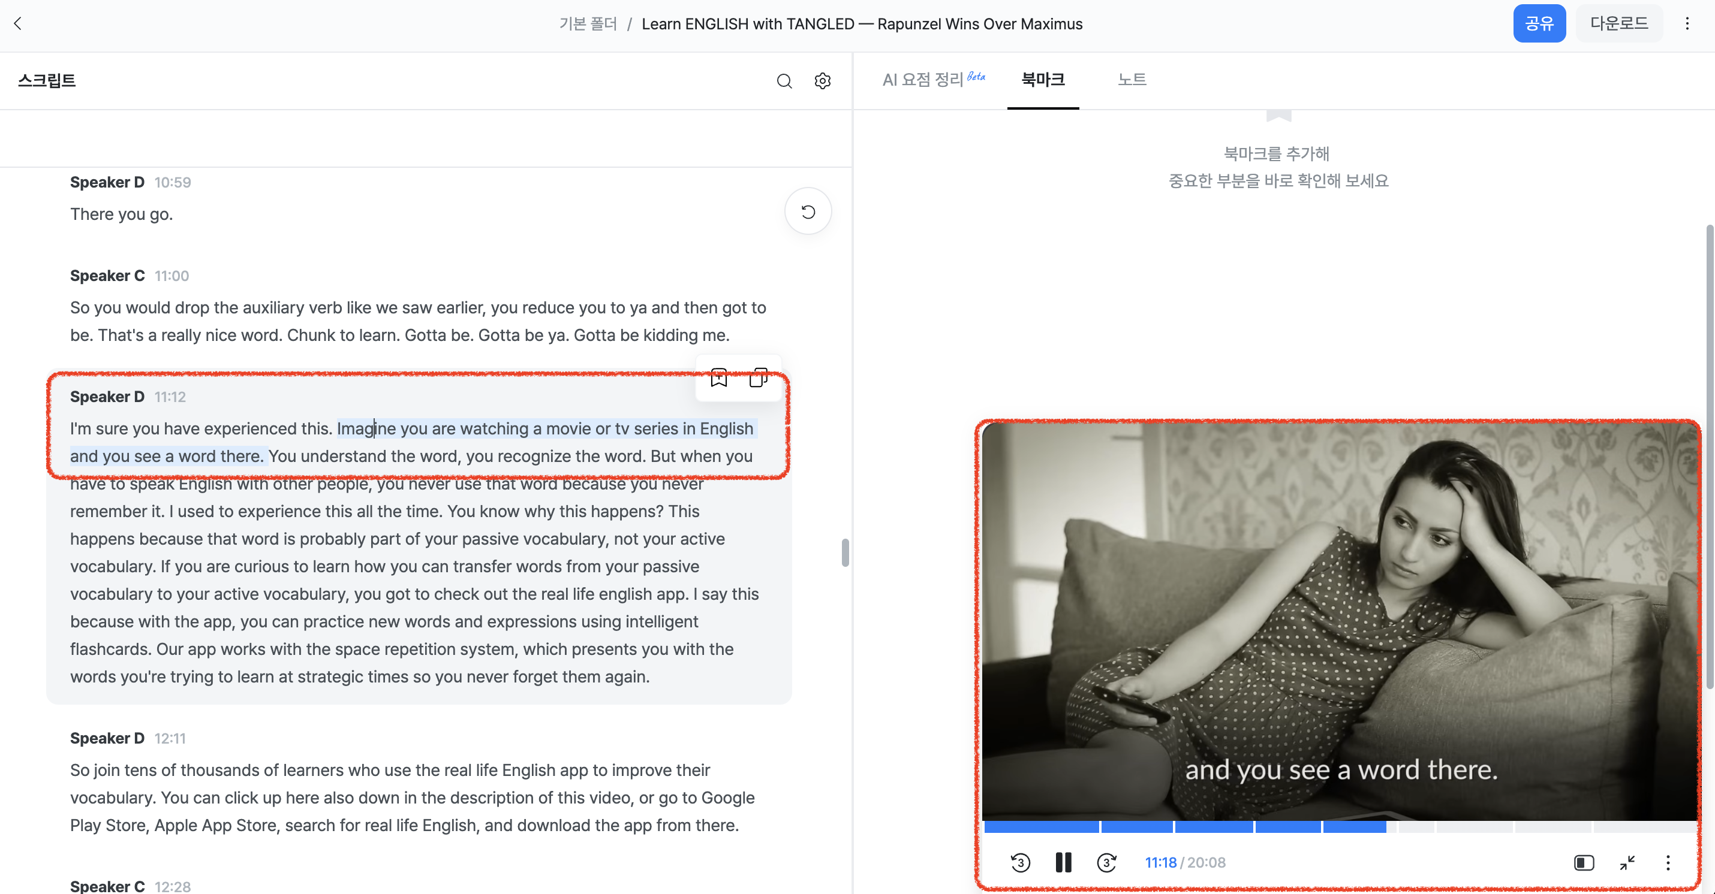Image resolution: width=1715 pixels, height=894 pixels.
Task: Rewind 3 seconds in the player
Action: [x=1020, y=863]
